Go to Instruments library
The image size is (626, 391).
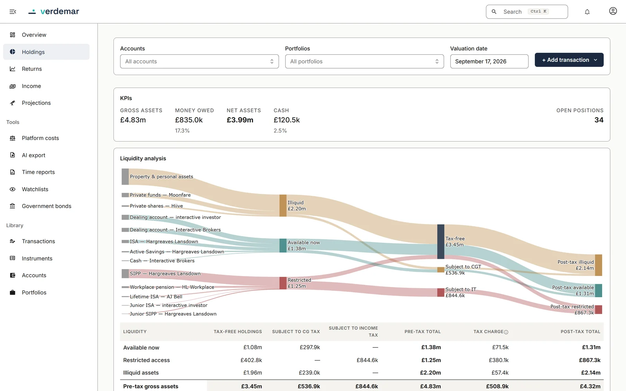click(x=46, y=258)
